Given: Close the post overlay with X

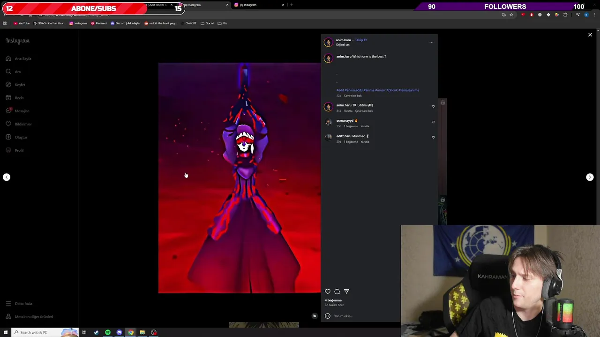Looking at the screenshot, I should pyautogui.click(x=590, y=35).
